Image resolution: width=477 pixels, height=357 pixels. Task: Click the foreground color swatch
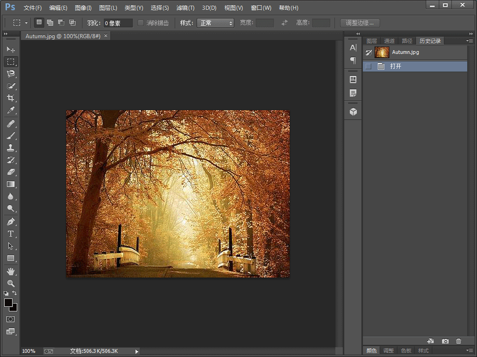(x=8, y=302)
